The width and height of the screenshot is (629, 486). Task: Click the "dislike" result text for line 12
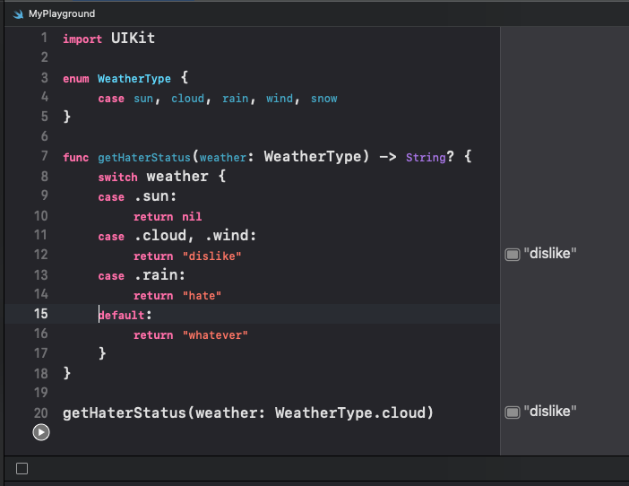(x=550, y=254)
